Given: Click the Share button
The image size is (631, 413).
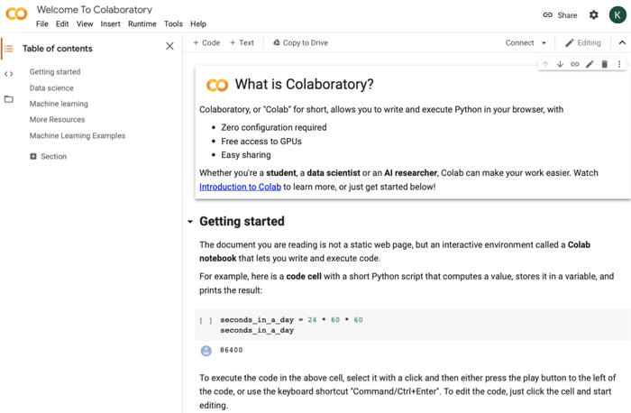Looking at the screenshot, I should [560, 15].
